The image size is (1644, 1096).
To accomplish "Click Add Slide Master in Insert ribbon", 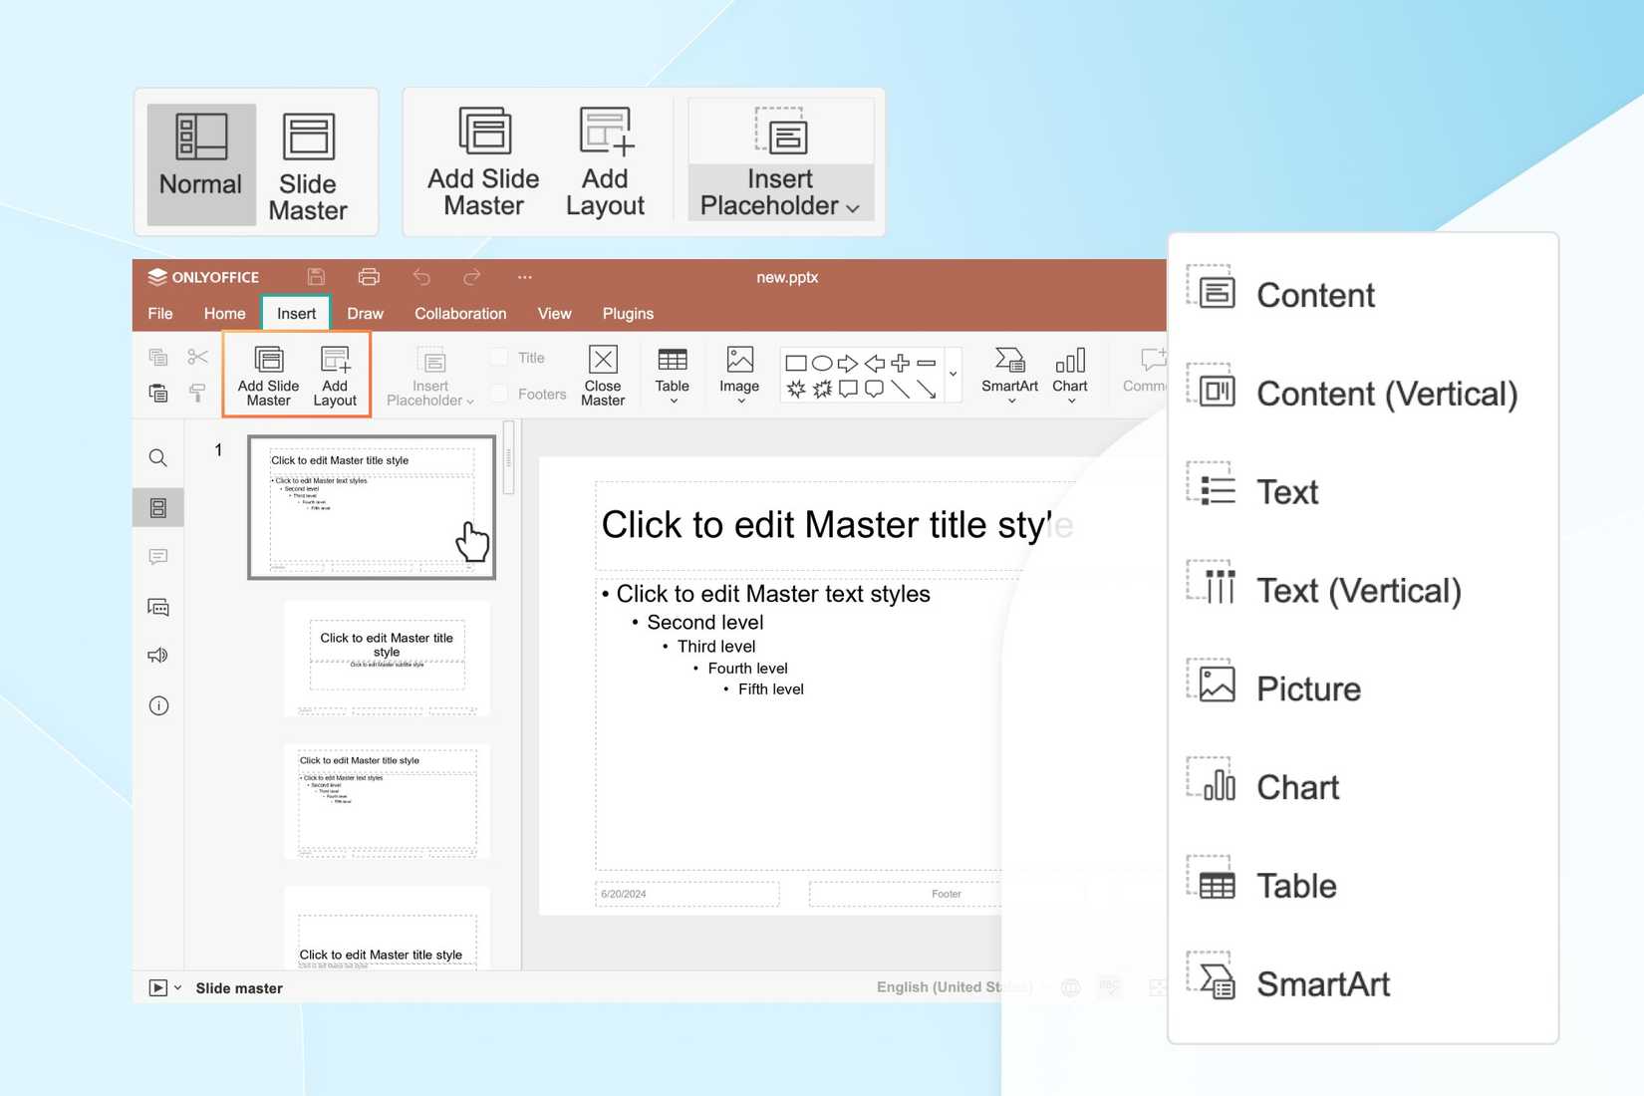I will [x=268, y=375].
